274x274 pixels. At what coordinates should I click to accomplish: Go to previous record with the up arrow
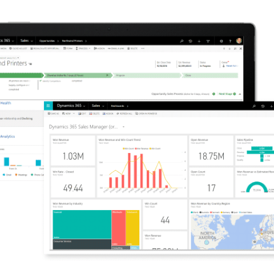coord(224,49)
